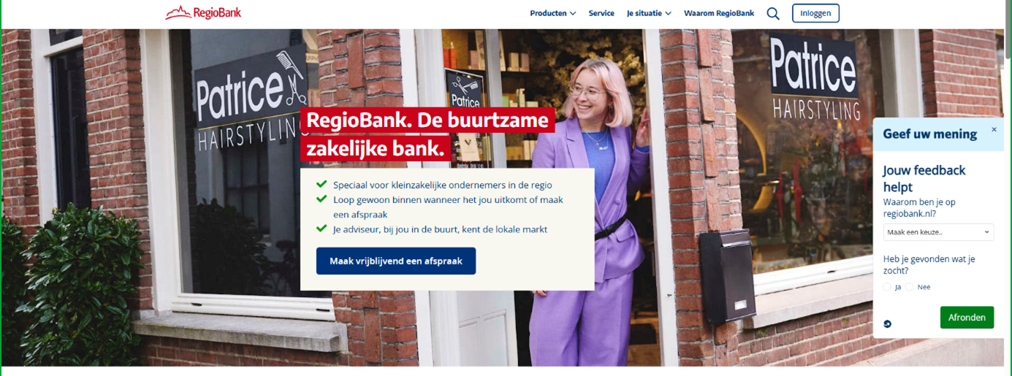1012x376 pixels.
Task: Click the second green checkmark bullet
Action: pyautogui.click(x=322, y=199)
